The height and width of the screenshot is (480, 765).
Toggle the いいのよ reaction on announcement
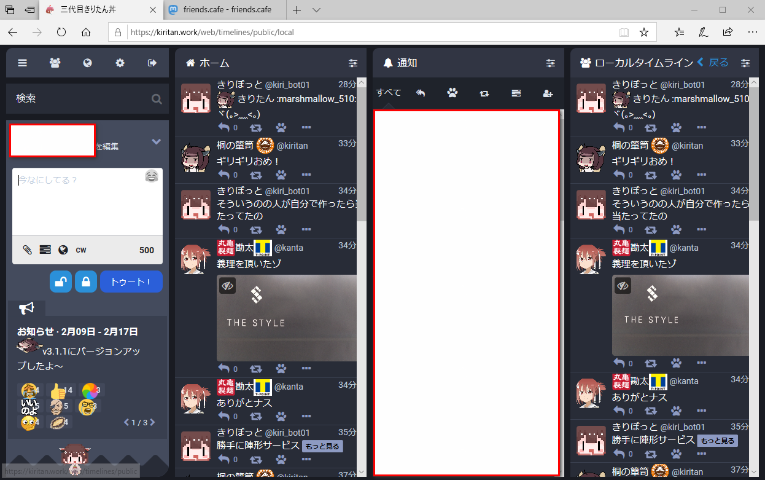pyautogui.click(x=29, y=406)
